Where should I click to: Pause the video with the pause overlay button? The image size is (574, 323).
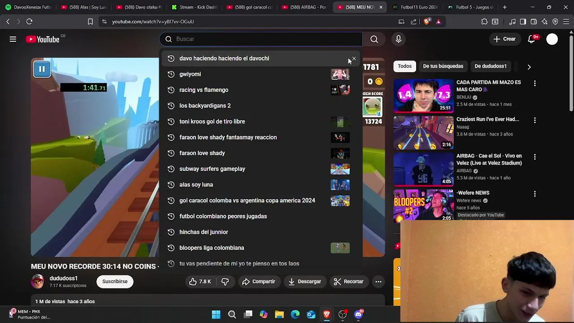tap(42, 69)
